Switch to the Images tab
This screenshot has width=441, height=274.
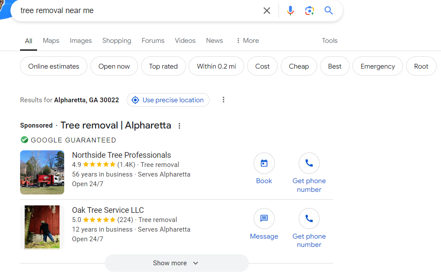click(x=81, y=41)
